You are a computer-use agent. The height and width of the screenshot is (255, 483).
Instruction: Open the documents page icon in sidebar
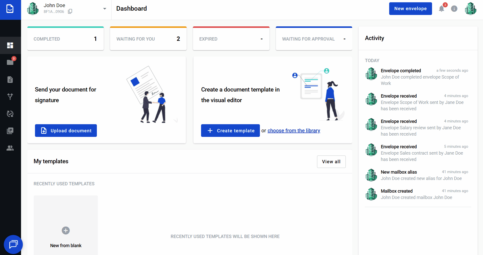[10, 80]
